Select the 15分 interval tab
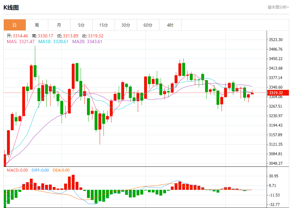Image resolution: width=293 pixels, height=208 pixels. (103, 25)
